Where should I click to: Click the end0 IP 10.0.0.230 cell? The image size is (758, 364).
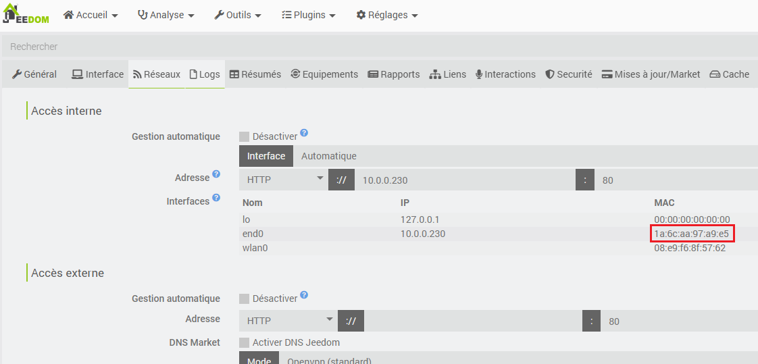[x=422, y=234]
